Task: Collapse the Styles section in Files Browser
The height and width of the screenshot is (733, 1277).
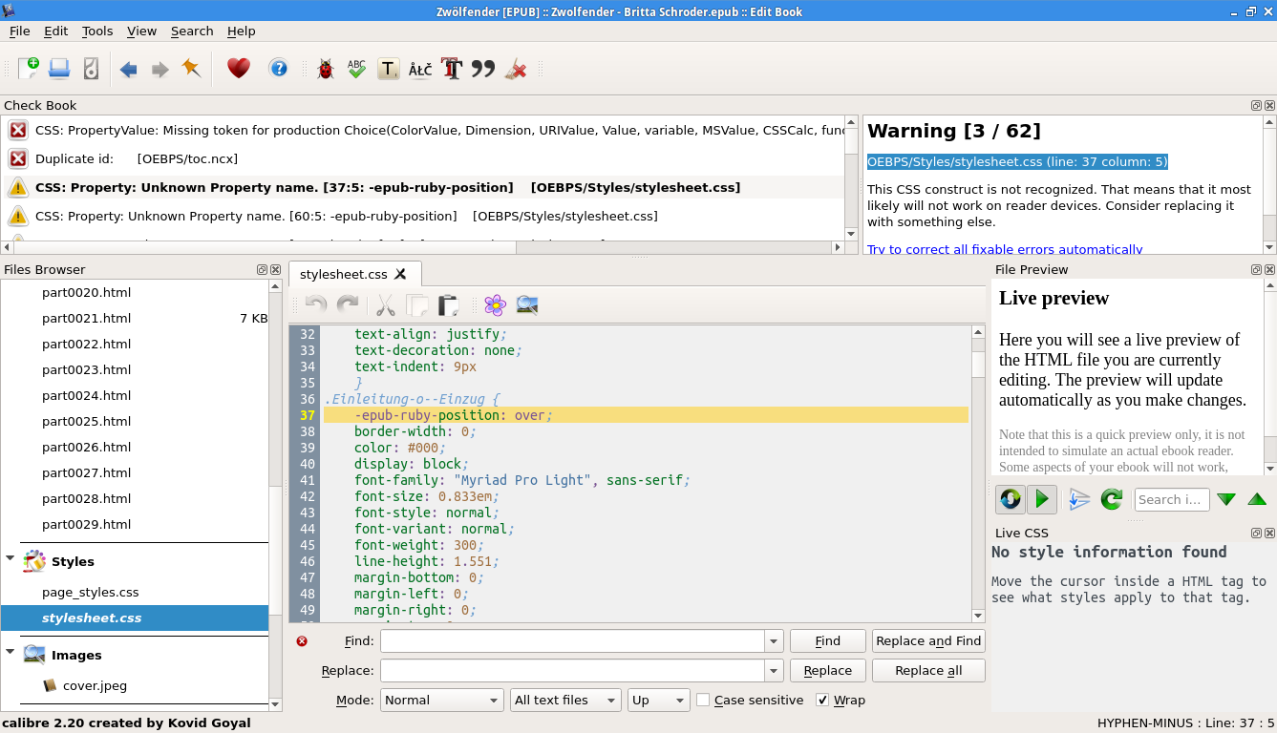Action: click(11, 559)
